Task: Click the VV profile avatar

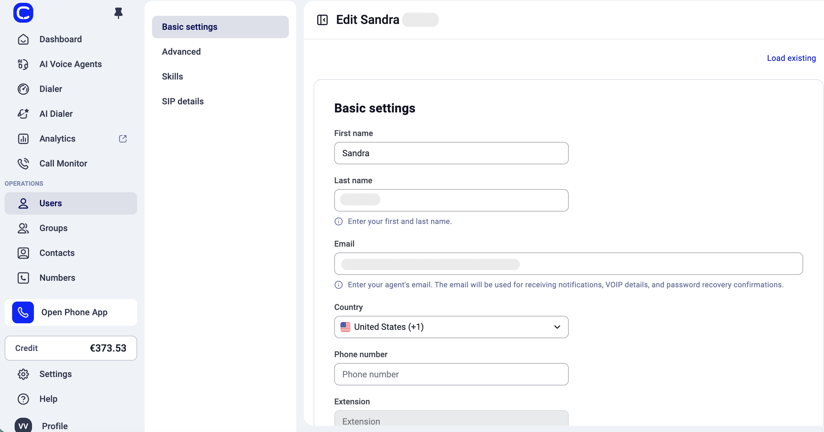Action: 23,425
